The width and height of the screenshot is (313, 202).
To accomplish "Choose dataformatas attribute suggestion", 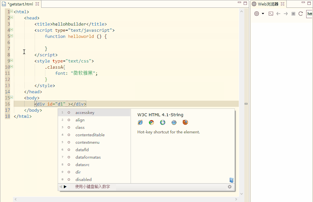I will [x=94, y=157].
